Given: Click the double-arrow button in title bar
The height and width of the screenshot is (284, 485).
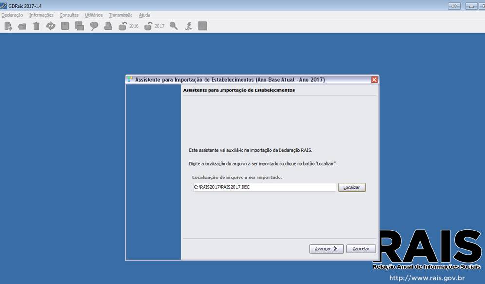Looking at the screenshot, I should [454, 6].
